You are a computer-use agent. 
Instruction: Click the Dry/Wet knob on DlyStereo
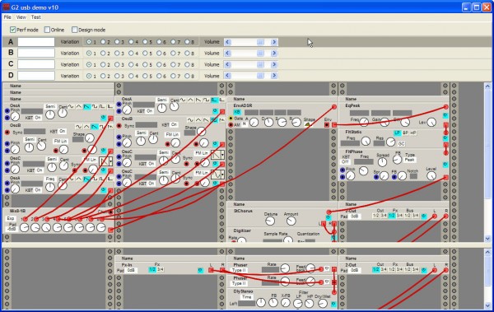pos(322,303)
